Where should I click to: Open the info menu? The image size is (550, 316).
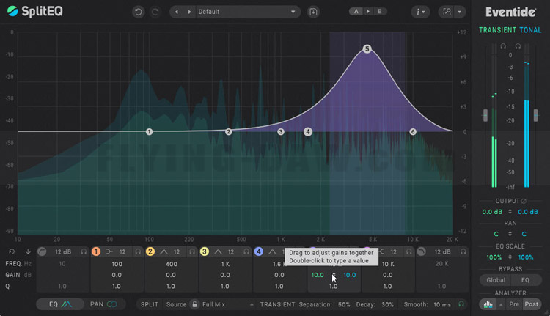pos(420,12)
